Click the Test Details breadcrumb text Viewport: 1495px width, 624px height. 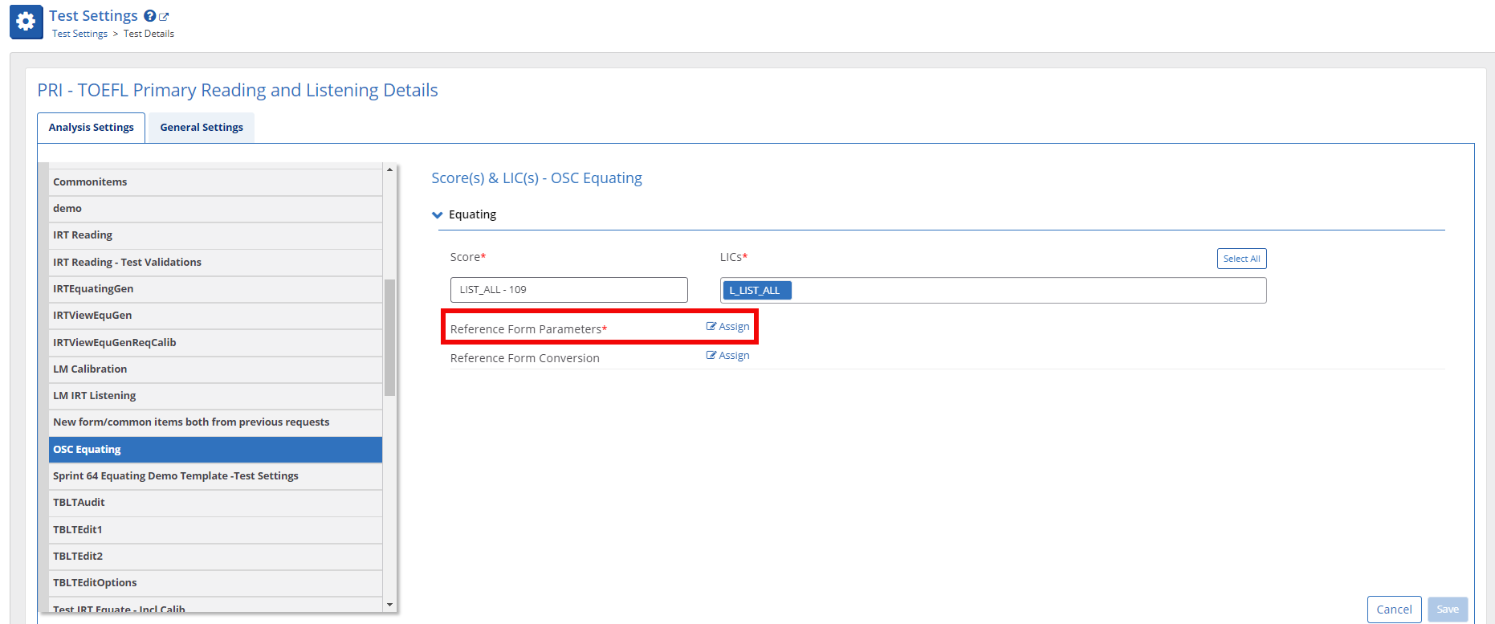click(149, 34)
